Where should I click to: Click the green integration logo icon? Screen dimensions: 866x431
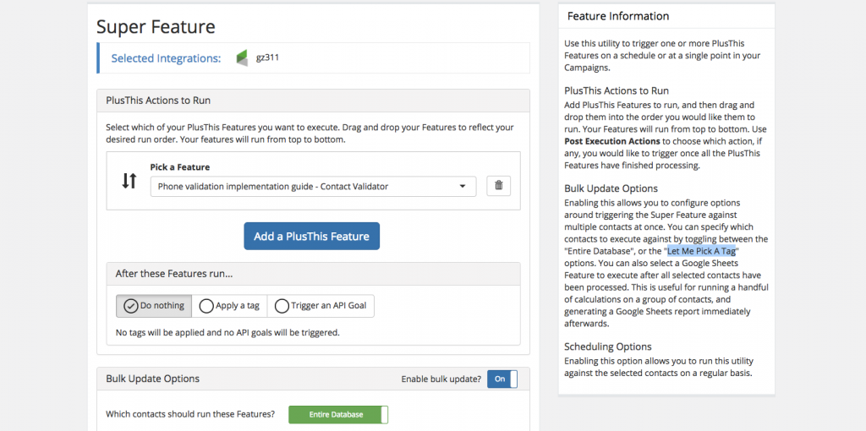pos(242,58)
